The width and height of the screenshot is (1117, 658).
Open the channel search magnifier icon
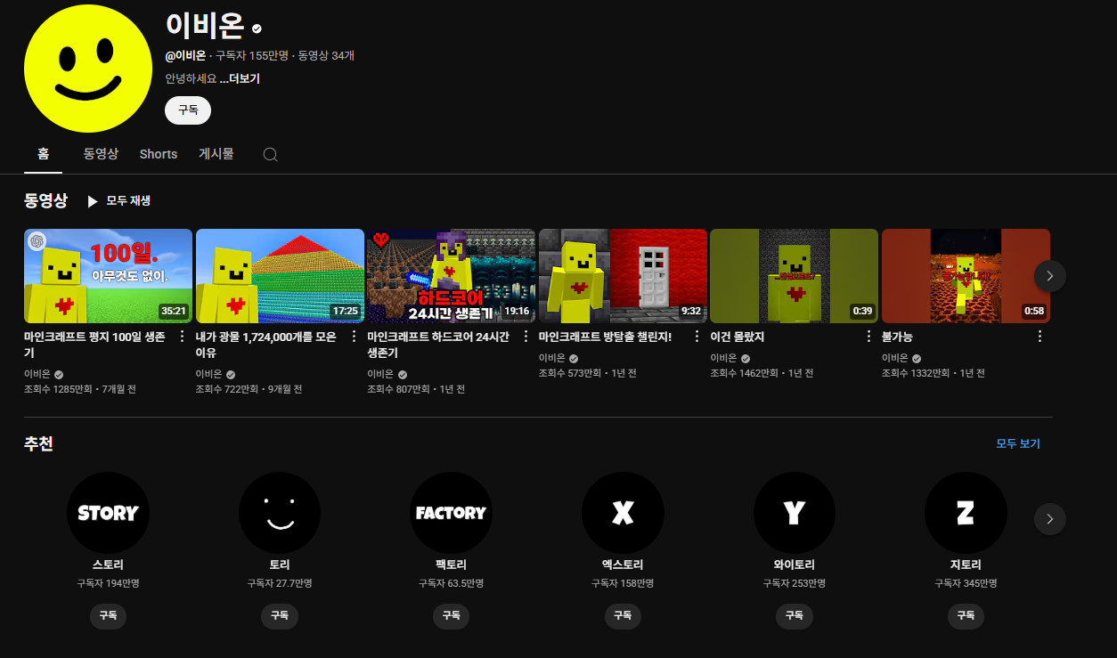pos(271,154)
